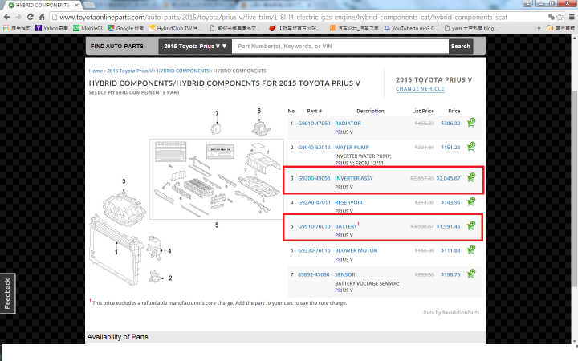This screenshot has height=361, width=578.
Task: Add SENSOR 89892-47080 to cart
Action: (x=471, y=274)
